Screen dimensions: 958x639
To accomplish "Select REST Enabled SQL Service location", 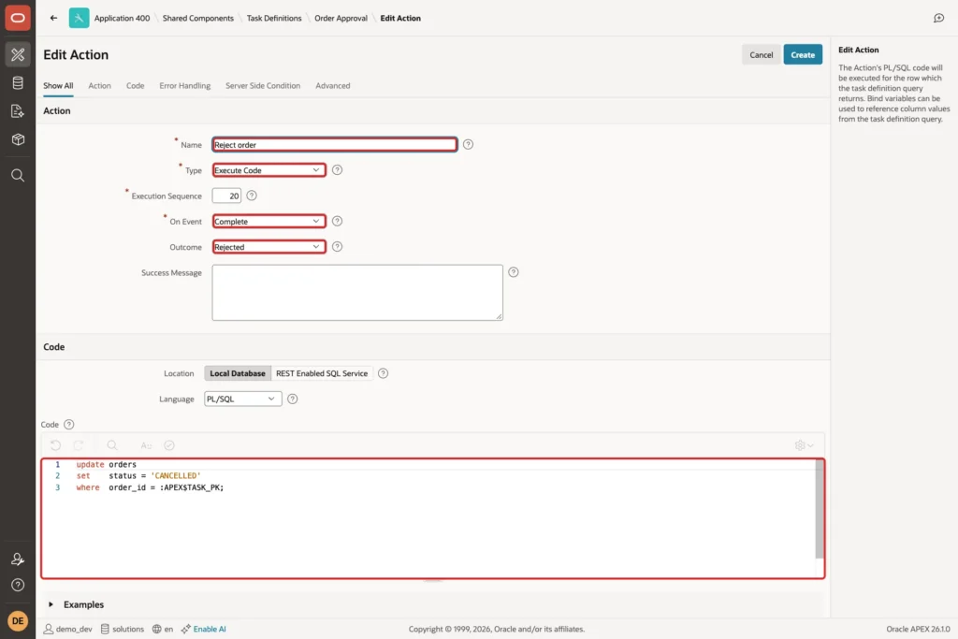I will pyautogui.click(x=322, y=373).
